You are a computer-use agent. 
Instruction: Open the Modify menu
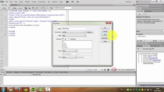pos(27,2)
